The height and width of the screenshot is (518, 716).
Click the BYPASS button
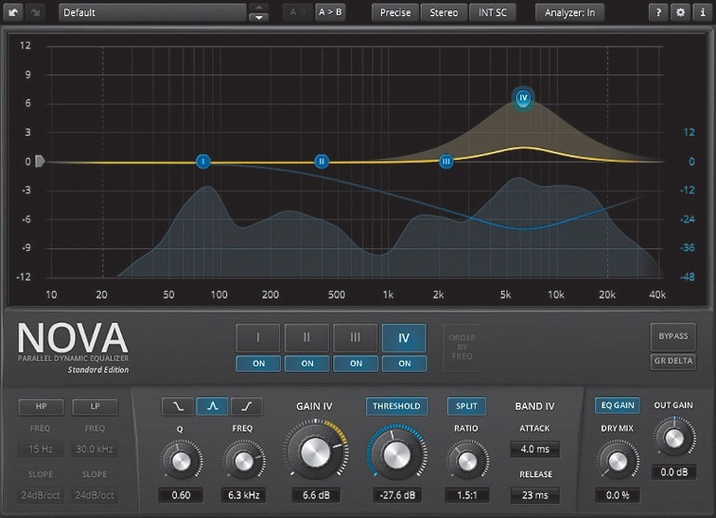pyautogui.click(x=673, y=337)
